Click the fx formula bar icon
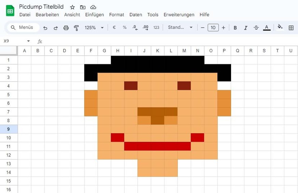 (40, 41)
